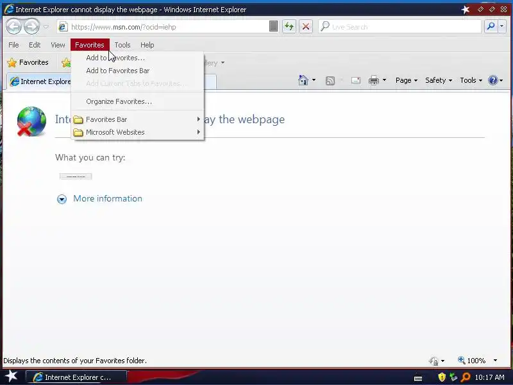513x385 pixels.
Task: Click the Home house icon
Action: click(303, 80)
